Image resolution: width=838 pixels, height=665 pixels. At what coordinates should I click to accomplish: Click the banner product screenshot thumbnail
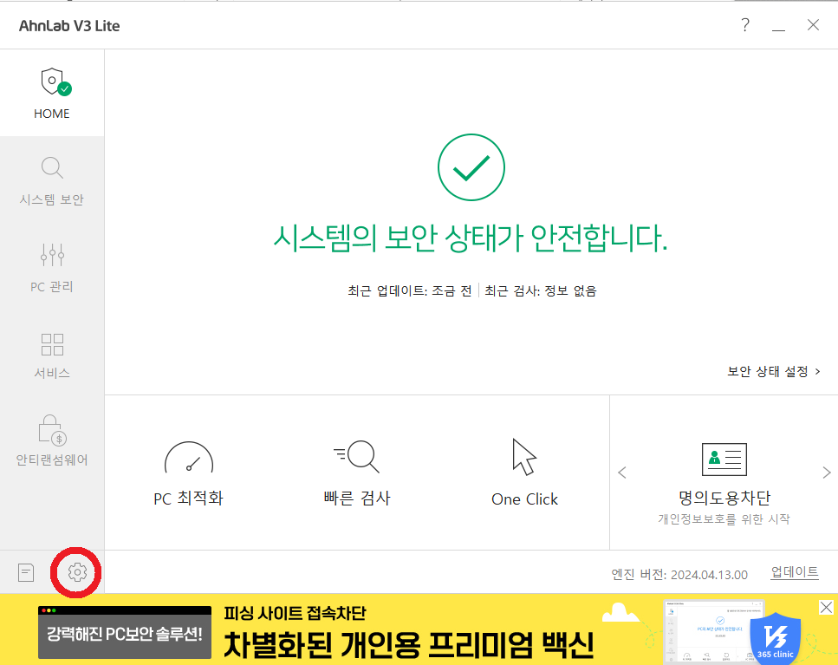[x=713, y=632]
